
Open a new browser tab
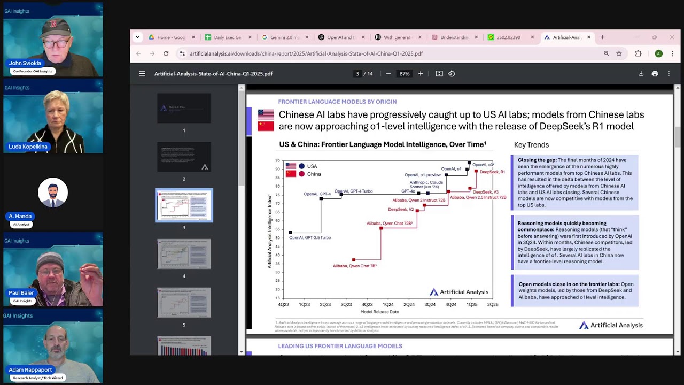pos(602,37)
